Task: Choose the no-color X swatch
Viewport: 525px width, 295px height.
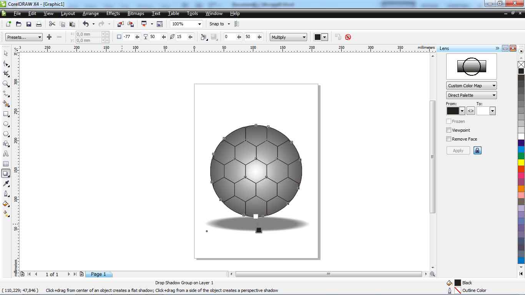Action: (521, 65)
